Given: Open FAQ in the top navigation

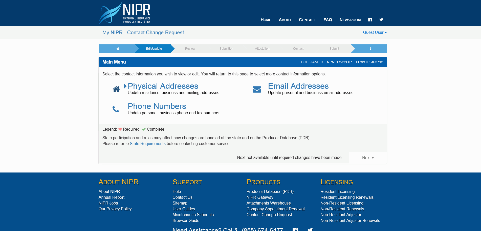Looking at the screenshot, I should [328, 20].
